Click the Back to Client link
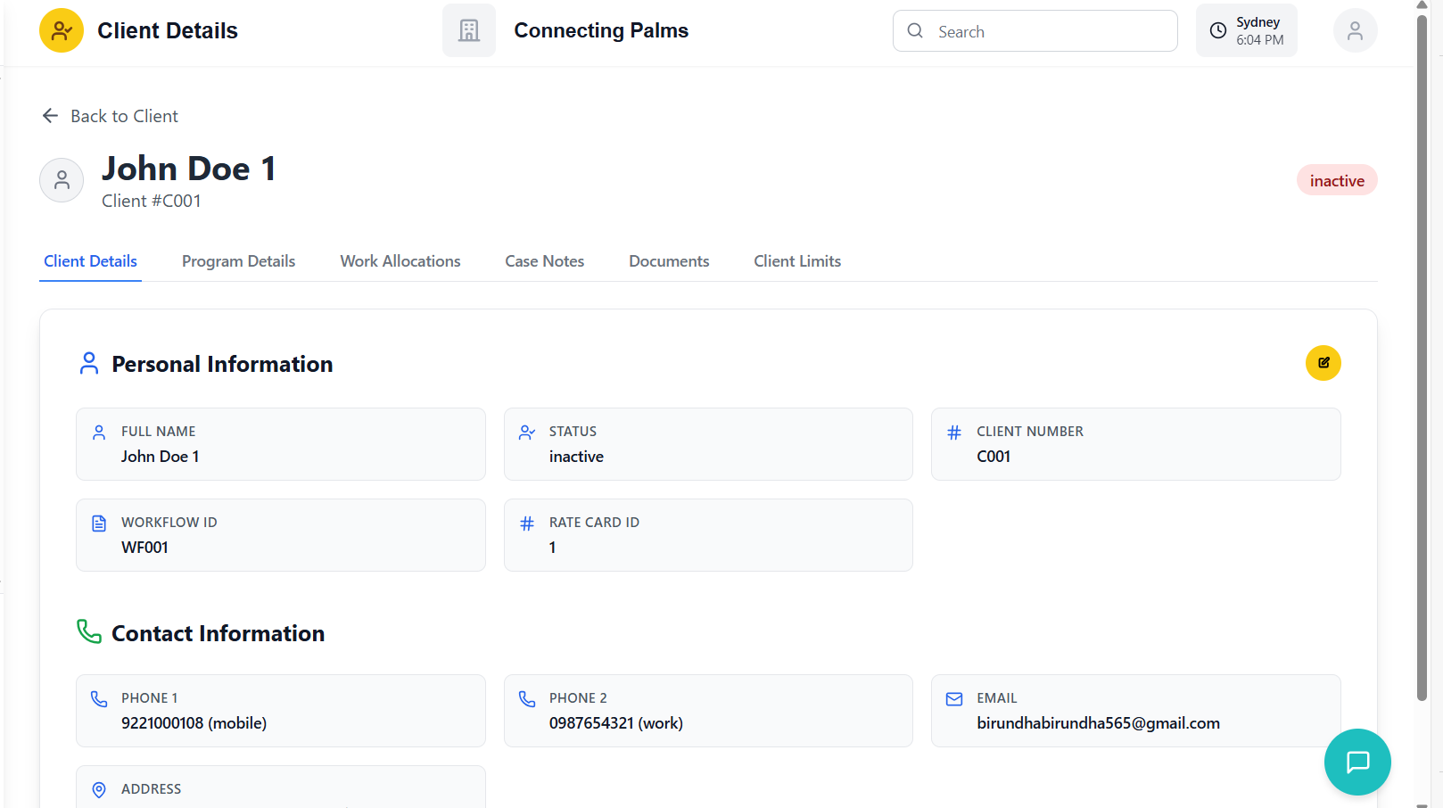Screen dimensions: 1443x808 coord(124,116)
